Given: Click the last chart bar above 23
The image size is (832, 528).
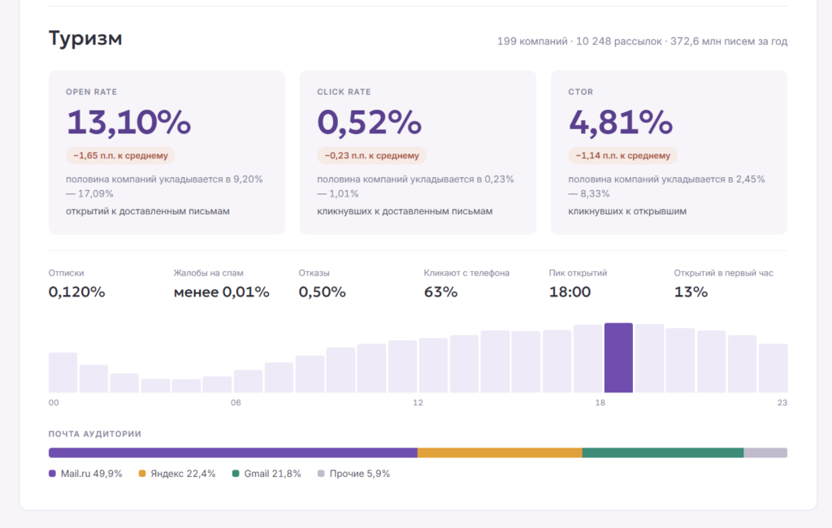Looking at the screenshot, I should pyautogui.click(x=773, y=368).
